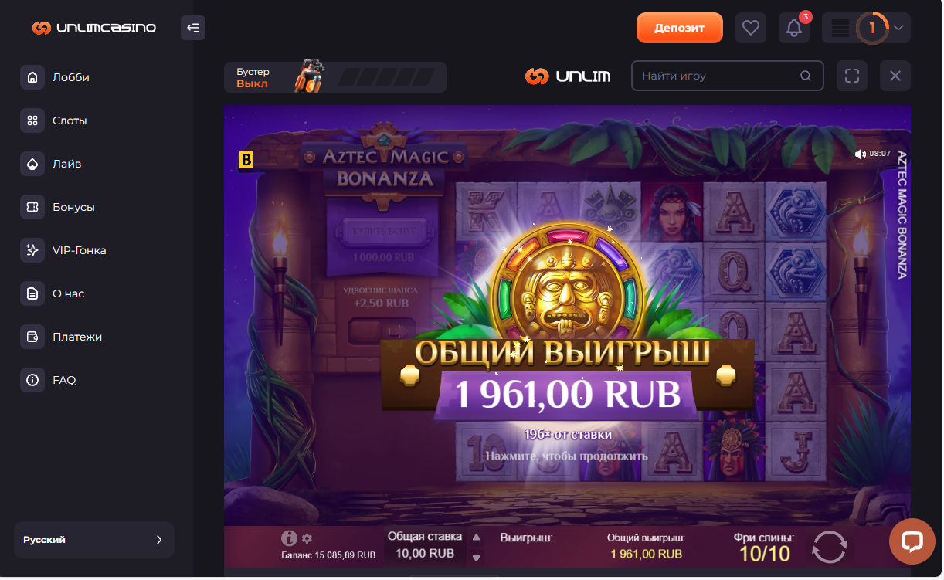Image resolution: width=944 pixels, height=580 pixels.
Task: Go to Слоты in the sidebar
Action: 70,120
